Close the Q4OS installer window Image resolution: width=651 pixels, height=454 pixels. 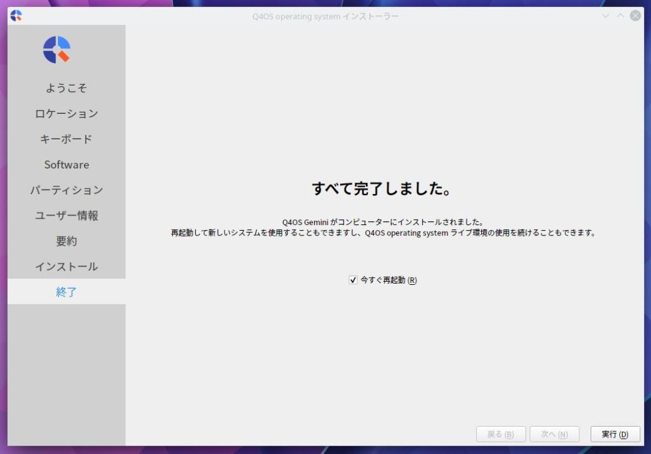[x=635, y=16]
